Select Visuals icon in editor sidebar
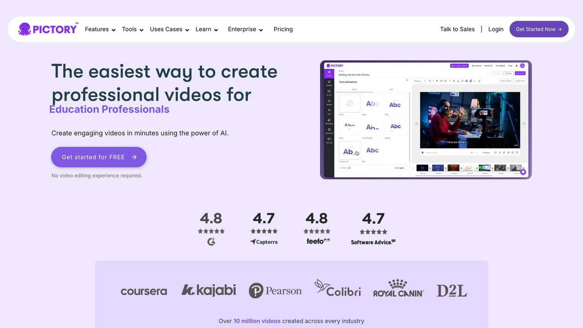Screen dimensions: 583x328 pos(329,84)
